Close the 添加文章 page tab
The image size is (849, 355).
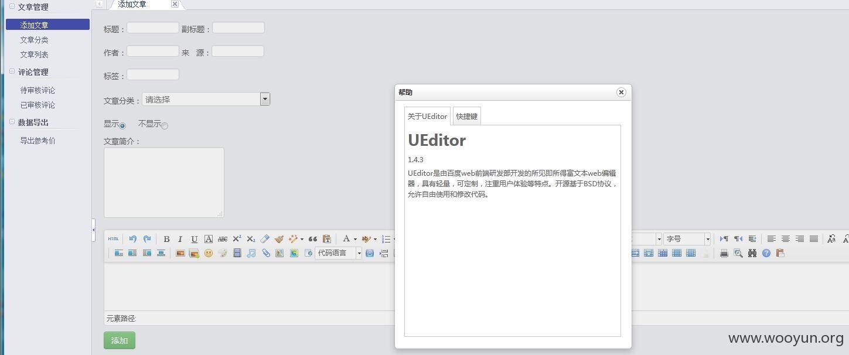tap(175, 4)
